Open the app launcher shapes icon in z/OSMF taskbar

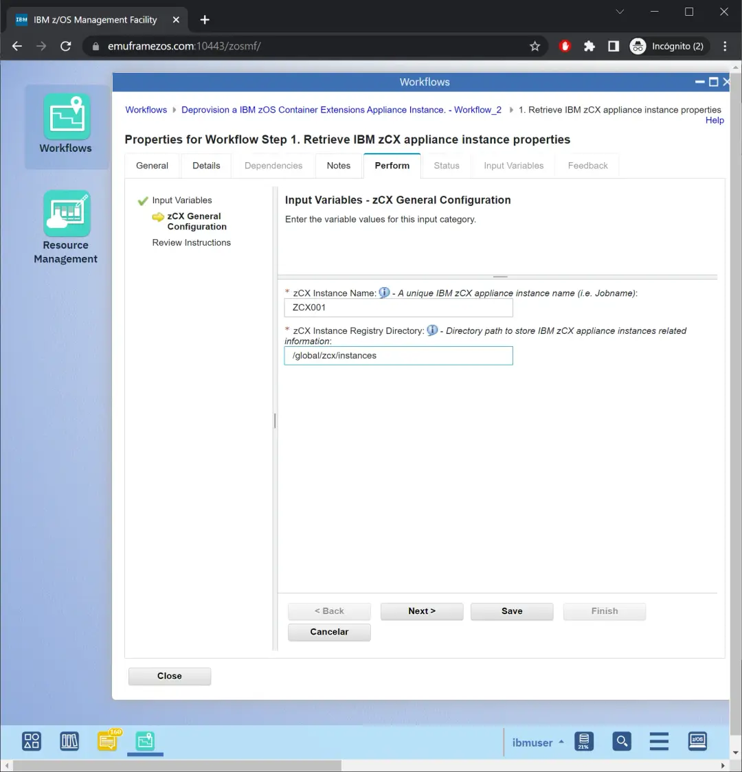pos(32,741)
